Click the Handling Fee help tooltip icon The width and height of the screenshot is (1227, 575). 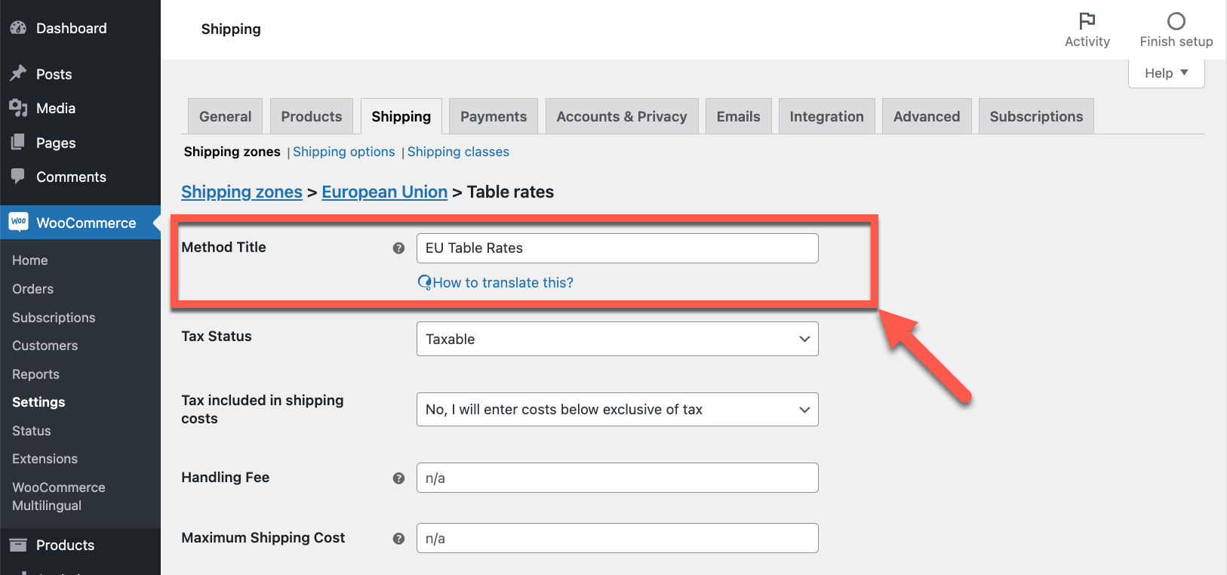[398, 478]
